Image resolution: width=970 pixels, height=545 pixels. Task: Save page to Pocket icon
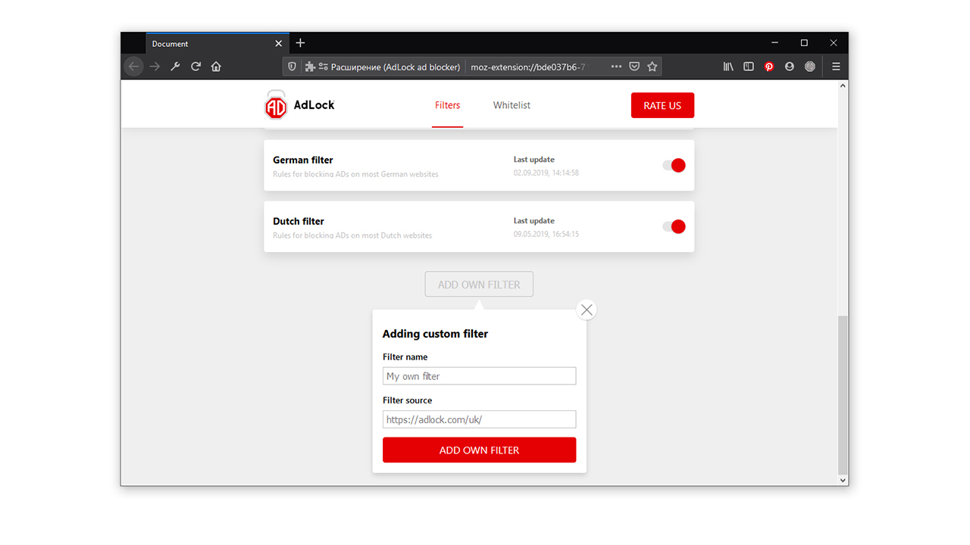634,67
